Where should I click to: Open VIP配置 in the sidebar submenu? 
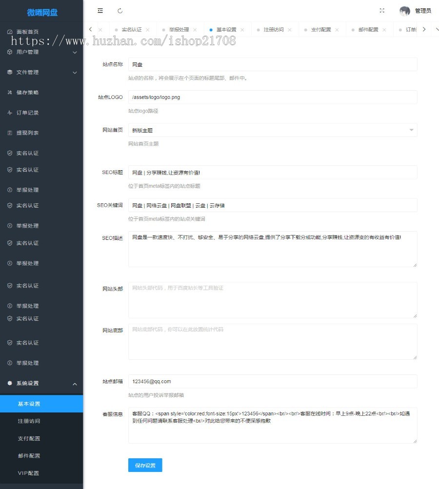(x=41, y=473)
